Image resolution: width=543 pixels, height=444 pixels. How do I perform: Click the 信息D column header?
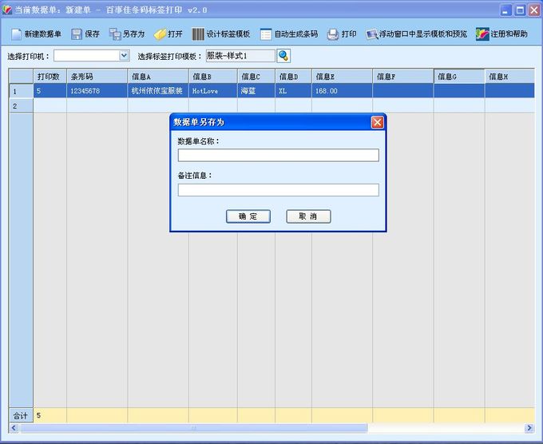click(x=293, y=76)
